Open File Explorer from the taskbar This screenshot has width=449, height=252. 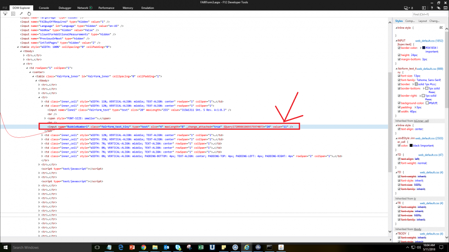155,248
